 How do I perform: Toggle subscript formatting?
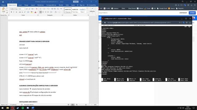pyautogui.click(x=22, y=12)
